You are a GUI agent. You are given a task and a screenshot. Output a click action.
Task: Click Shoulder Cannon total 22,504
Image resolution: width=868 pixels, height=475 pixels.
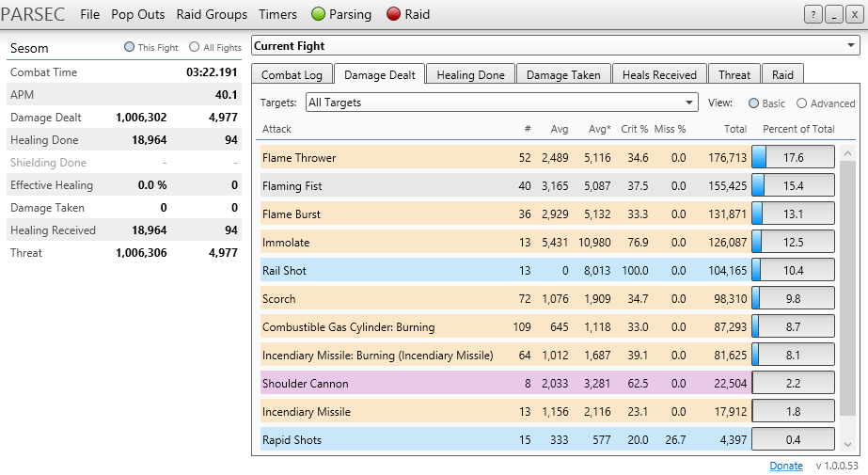click(x=730, y=384)
